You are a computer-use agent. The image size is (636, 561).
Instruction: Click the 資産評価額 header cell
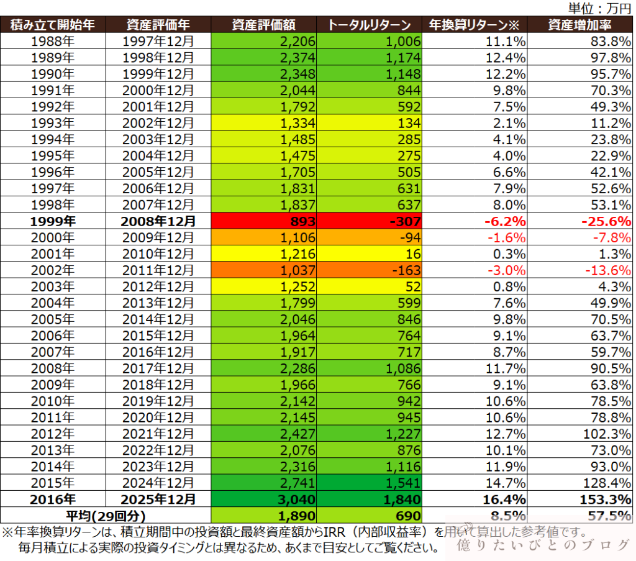pyautogui.click(x=264, y=25)
